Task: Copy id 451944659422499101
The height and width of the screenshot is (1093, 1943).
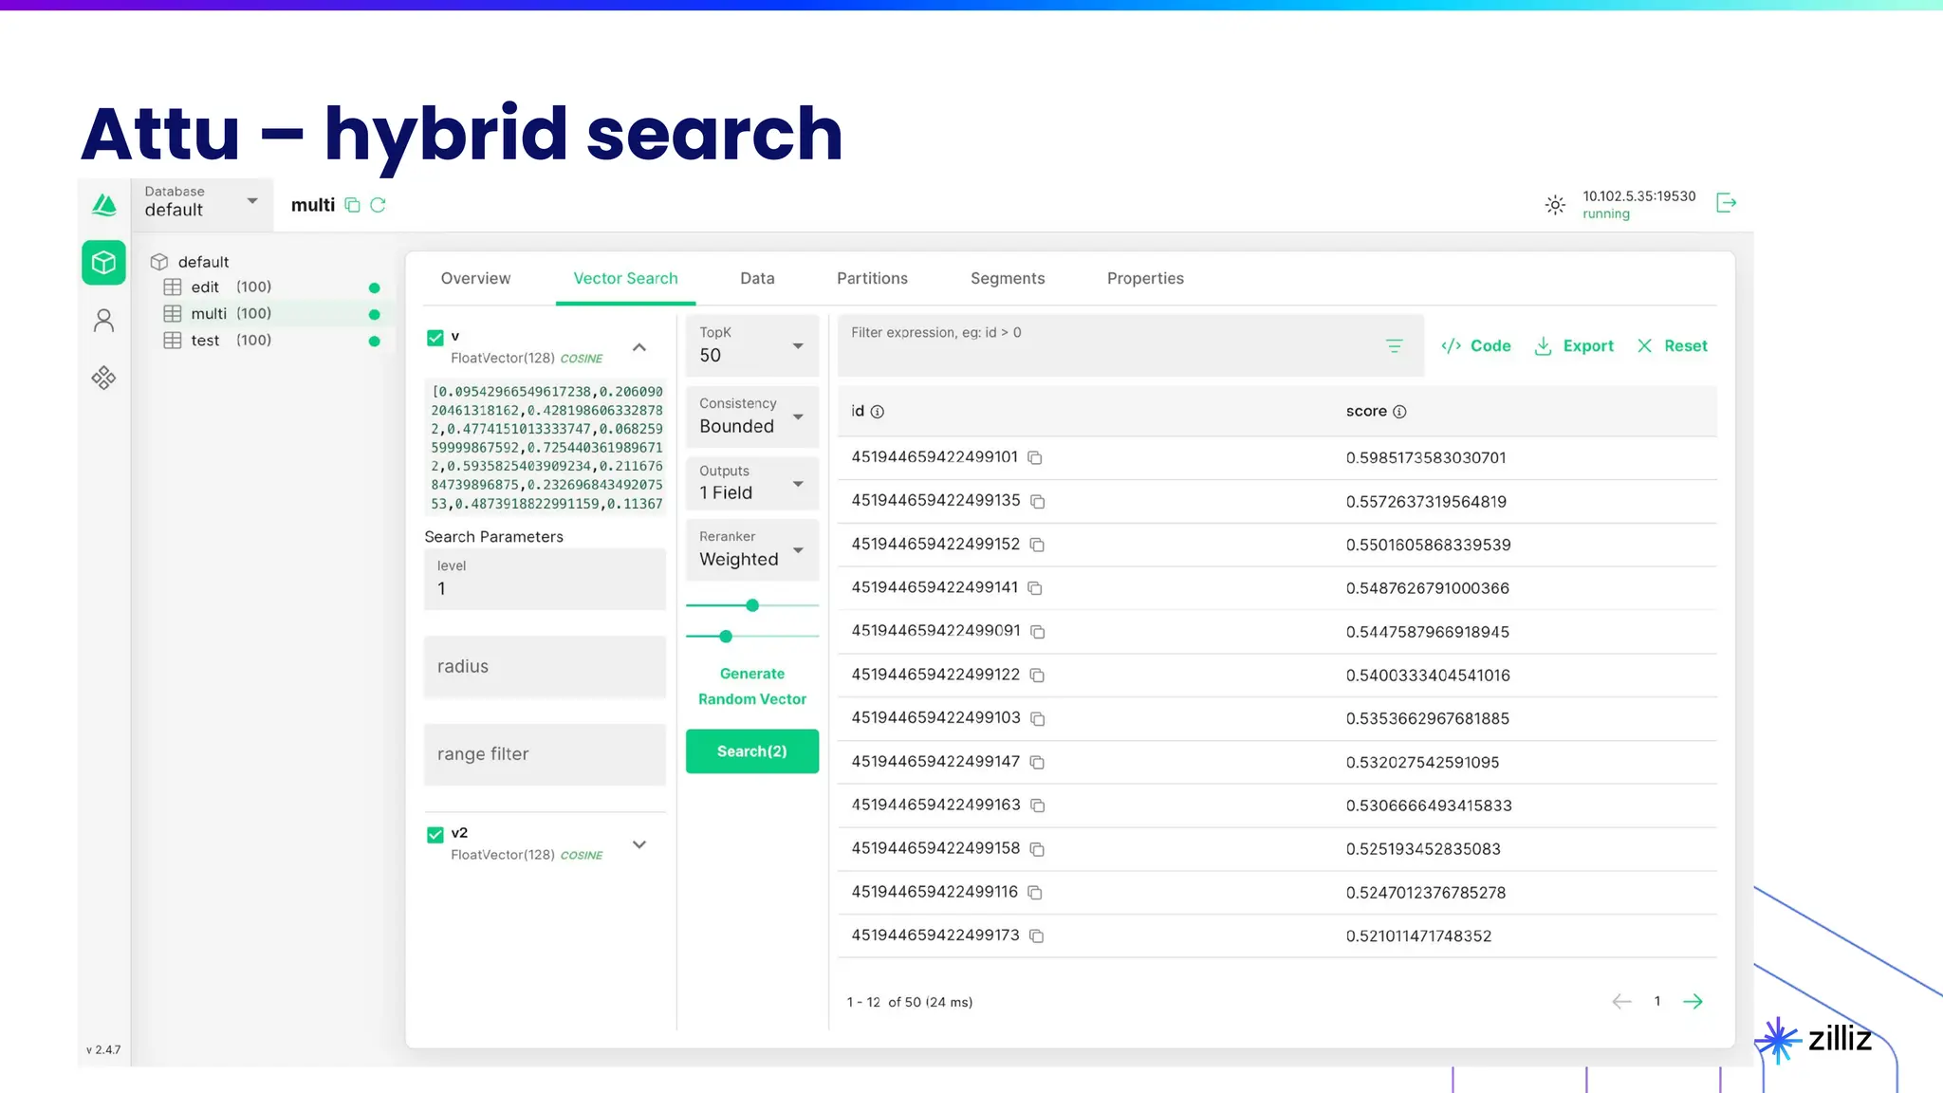Action: coord(1035,458)
